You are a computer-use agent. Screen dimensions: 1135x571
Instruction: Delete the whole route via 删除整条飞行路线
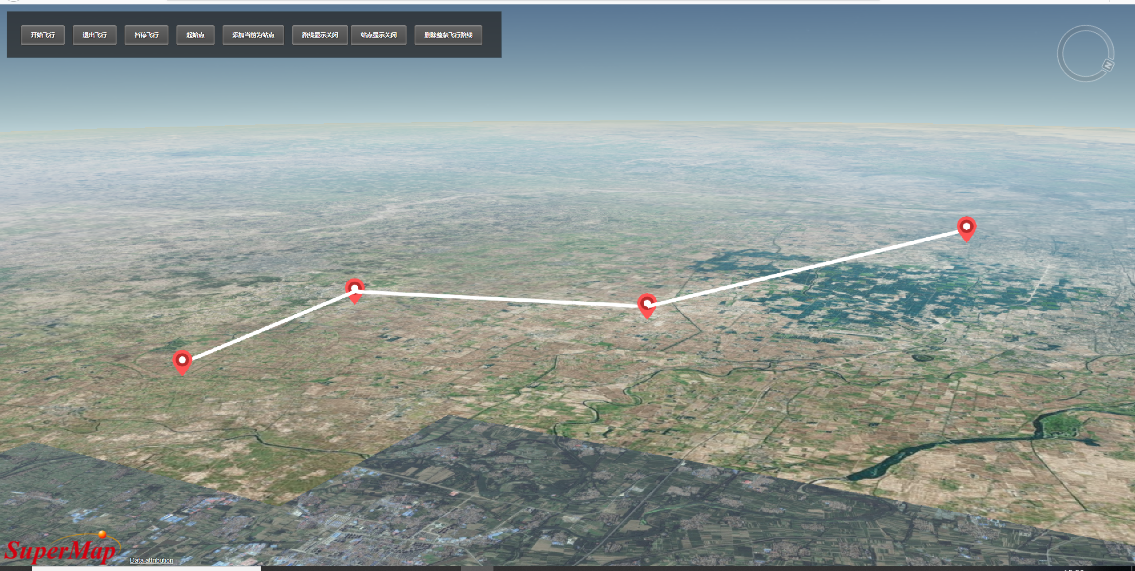click(448, 35)
